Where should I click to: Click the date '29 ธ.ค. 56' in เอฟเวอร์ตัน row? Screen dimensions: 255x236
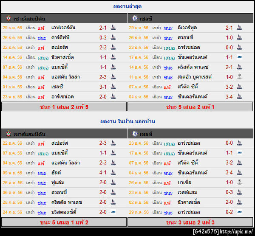tap(12, 28)
